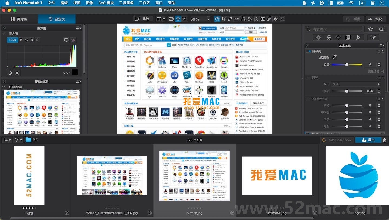The image size is (389, 220).
Task: Select the R histogram channel
Action: coord(21,40)
